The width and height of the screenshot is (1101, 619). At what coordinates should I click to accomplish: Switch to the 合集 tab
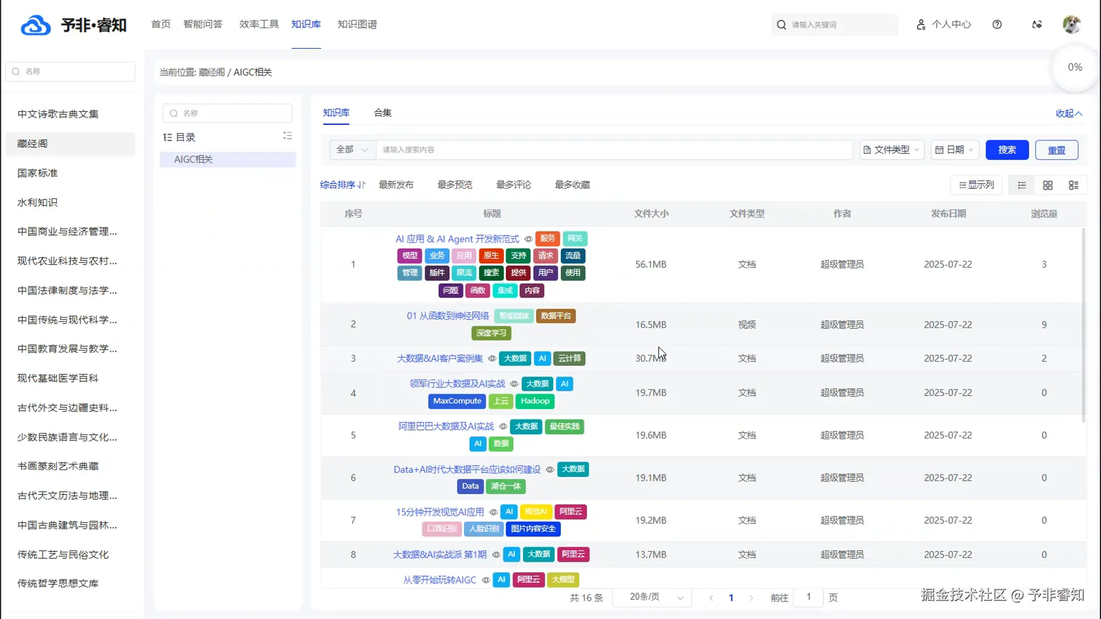pos(382,113)
